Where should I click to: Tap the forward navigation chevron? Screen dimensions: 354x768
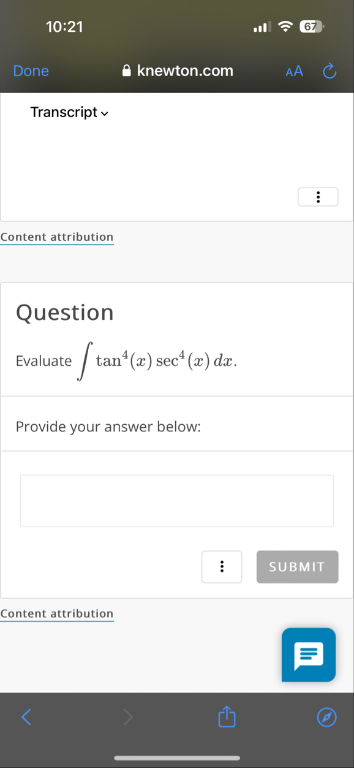(x=128, y=717)
